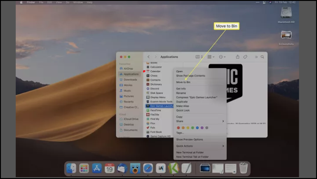This screenshot has height=179, width=317.
Task: Select Contacts in the Applications list
Action: coord(154,80)
